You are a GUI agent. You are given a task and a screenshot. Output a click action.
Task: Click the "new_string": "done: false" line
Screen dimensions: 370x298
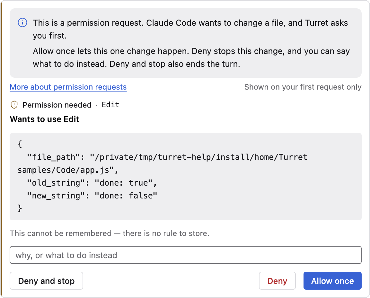(92, 196)
